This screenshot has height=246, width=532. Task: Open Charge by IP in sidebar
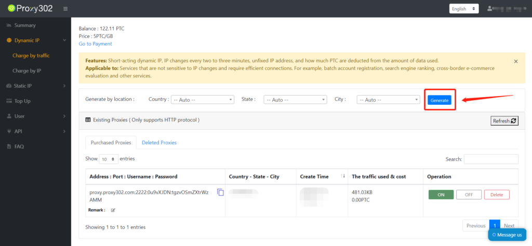[27, 71]
